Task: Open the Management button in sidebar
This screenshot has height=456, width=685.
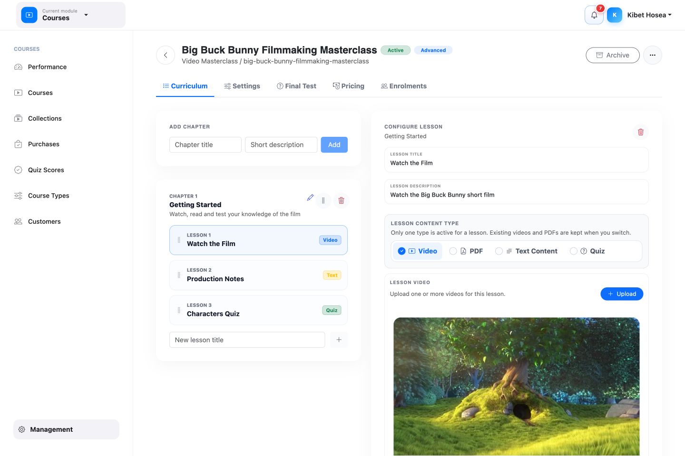Action: coord(67,429)
